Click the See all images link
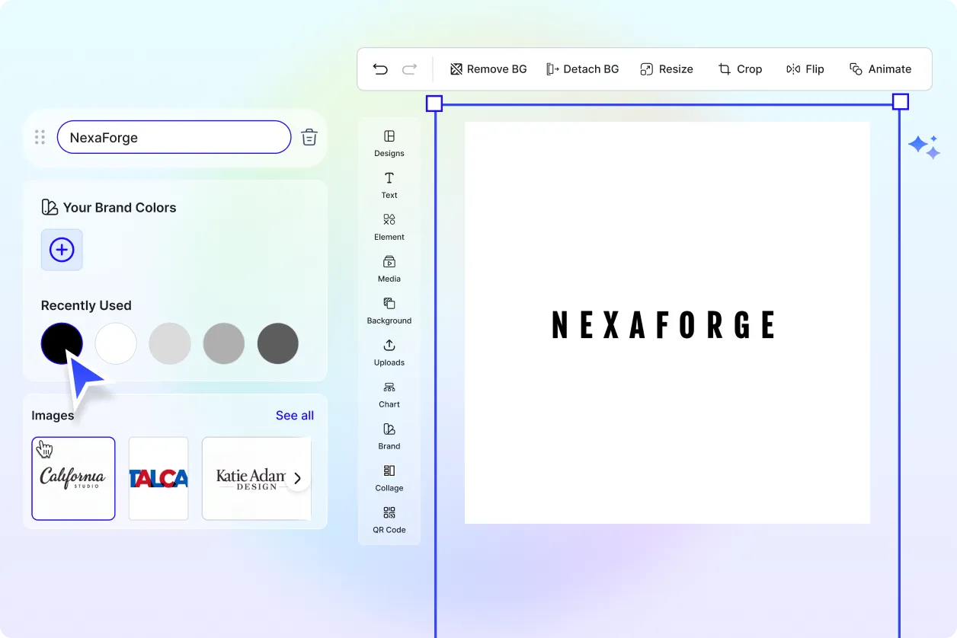The width and height of the screenshot is (957, 638). pos(294,416)
